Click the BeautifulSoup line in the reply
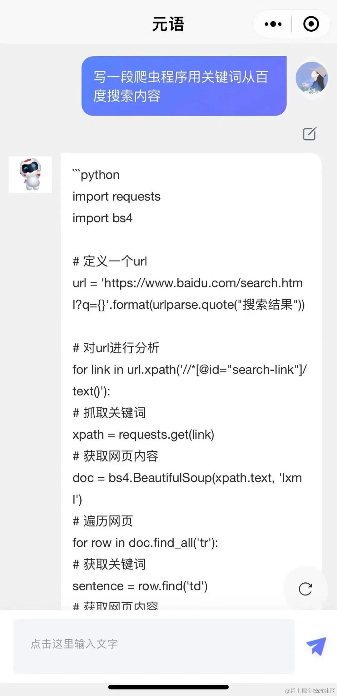 [x=187, y=478]
